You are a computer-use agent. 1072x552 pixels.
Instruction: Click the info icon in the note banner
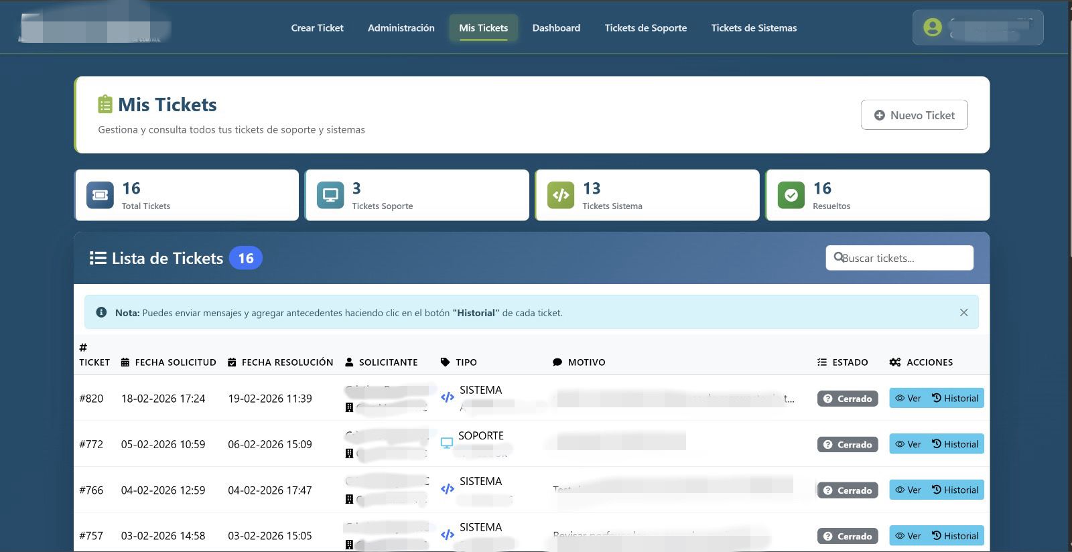tap(101, 312)
